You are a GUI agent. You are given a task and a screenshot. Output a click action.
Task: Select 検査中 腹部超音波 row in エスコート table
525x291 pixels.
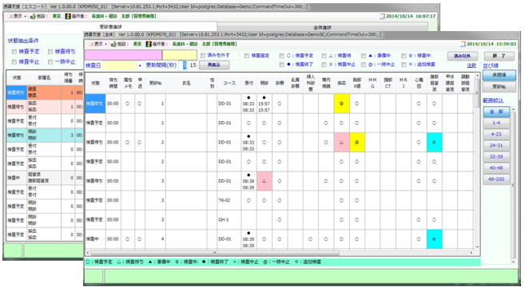click(x=45, y=178)
